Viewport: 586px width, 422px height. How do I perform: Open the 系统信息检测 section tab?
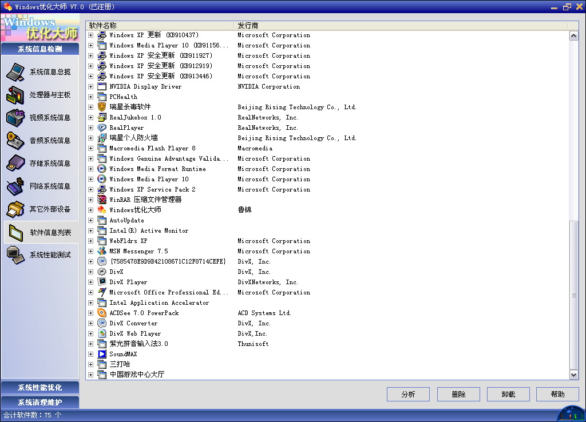[x=40, y=49]
